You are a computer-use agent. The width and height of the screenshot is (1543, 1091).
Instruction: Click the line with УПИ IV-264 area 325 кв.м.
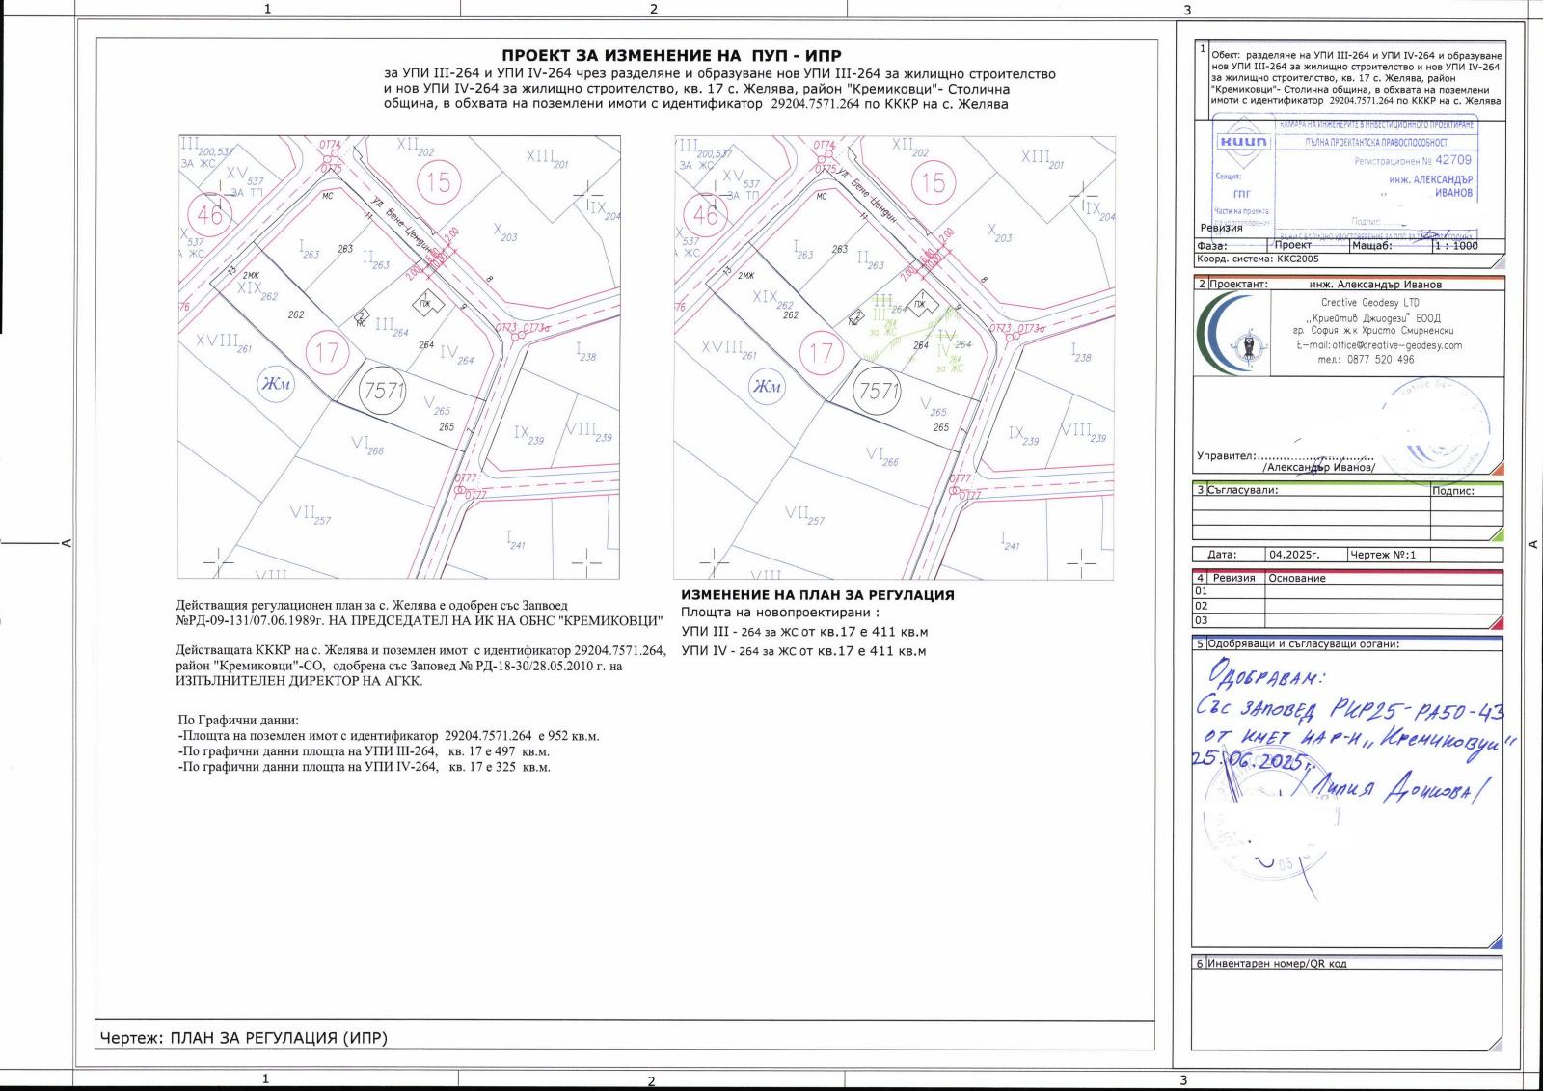pyautogui.click(x=364, y=767)
